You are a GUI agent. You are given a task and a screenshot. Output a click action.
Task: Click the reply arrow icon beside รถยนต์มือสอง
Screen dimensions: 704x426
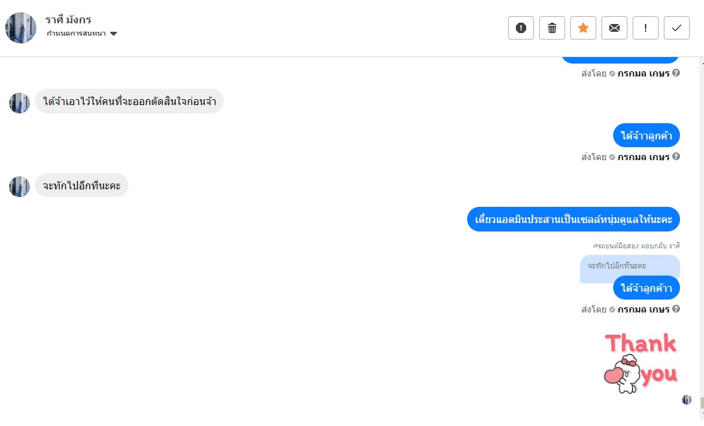(595, 246)
